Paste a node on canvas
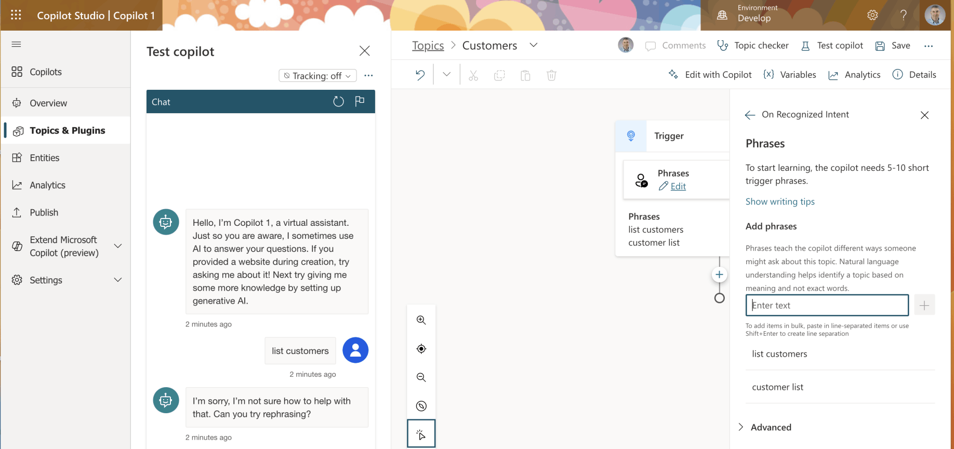Screen dimensions: 954x449 [525, 75]
